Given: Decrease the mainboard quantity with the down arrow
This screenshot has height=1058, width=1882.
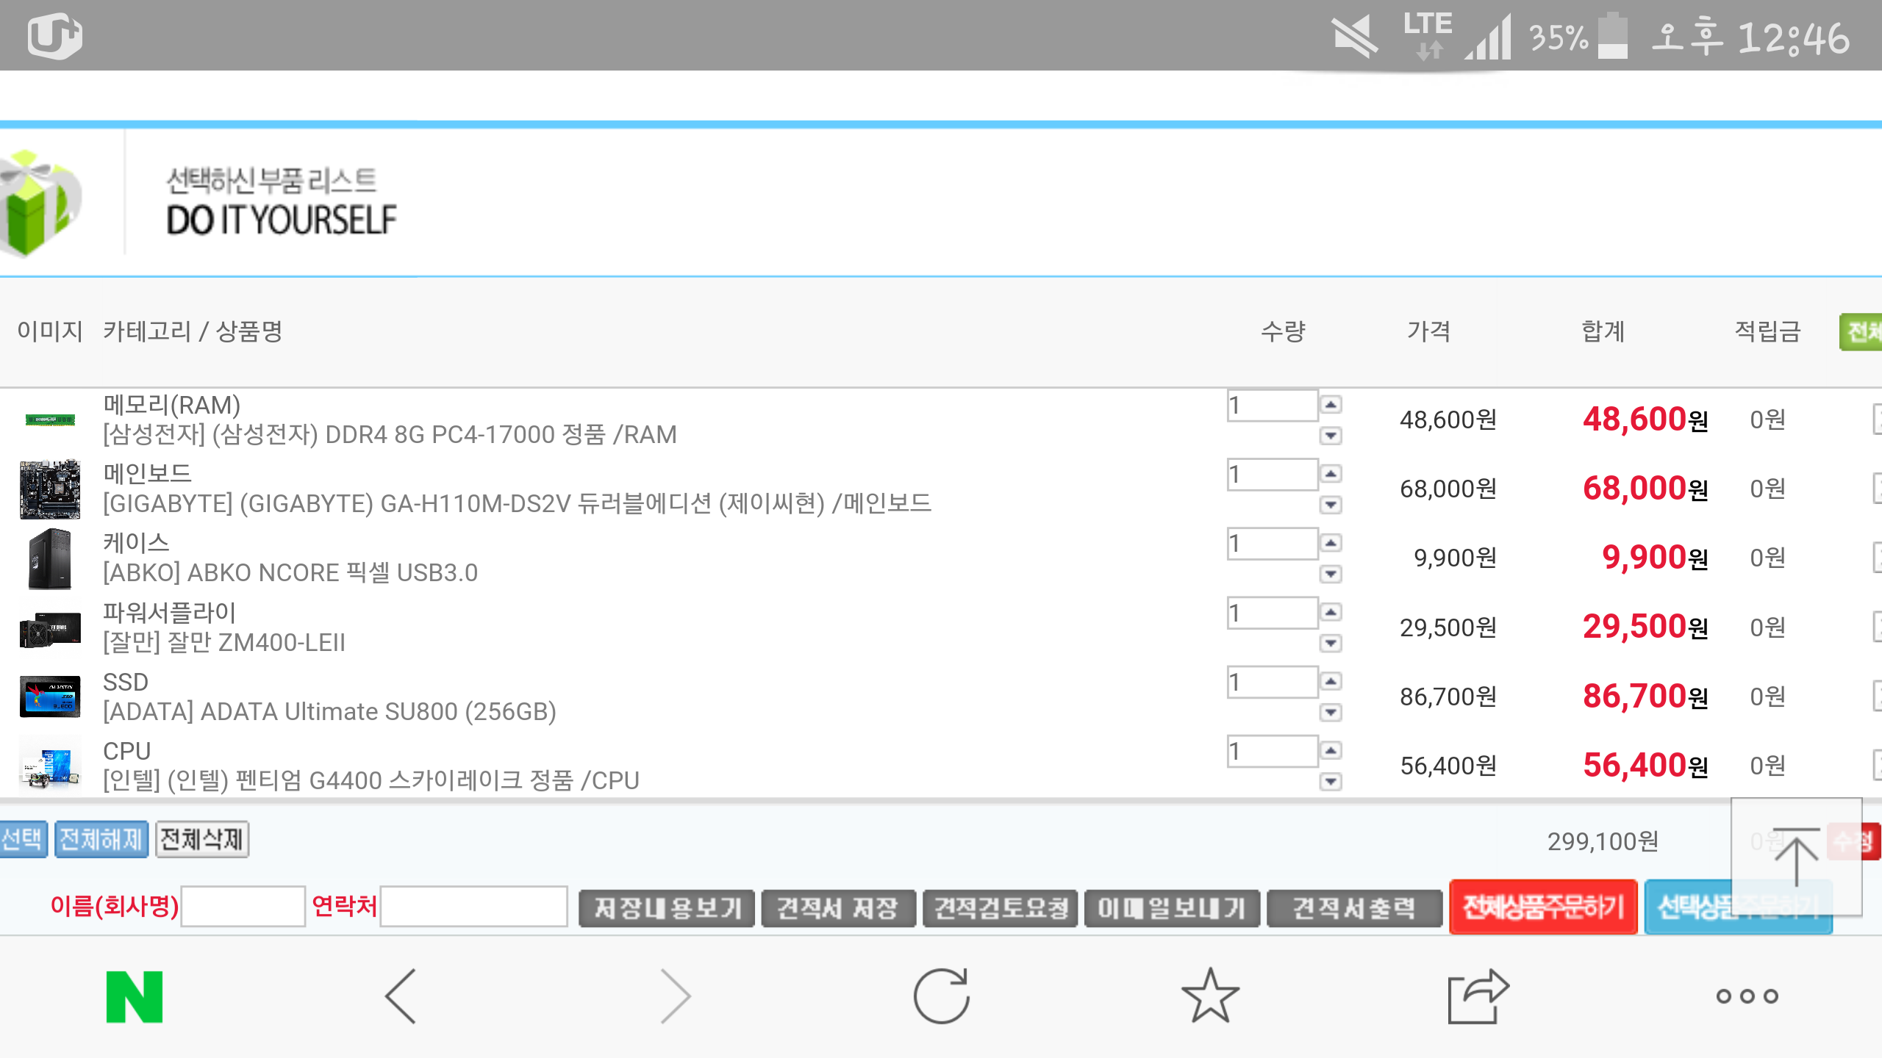Looking at the screenshot, I should click(1331, 505).
